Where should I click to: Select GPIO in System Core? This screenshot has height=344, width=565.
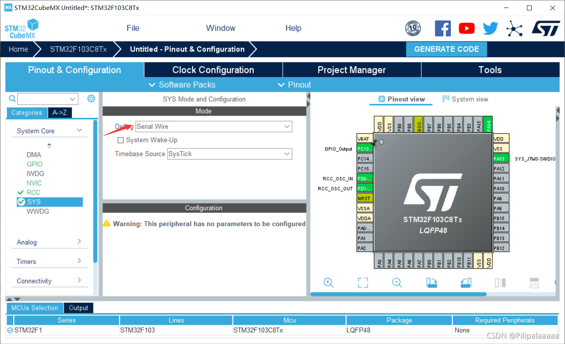(35, 164)
